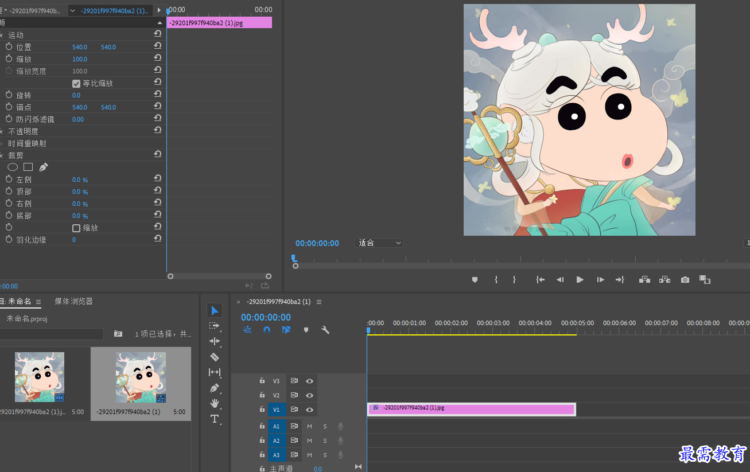Hide track V3 with eye icon
The width and height of the screenshot is (750, 472).
click(x=309, y=381)
